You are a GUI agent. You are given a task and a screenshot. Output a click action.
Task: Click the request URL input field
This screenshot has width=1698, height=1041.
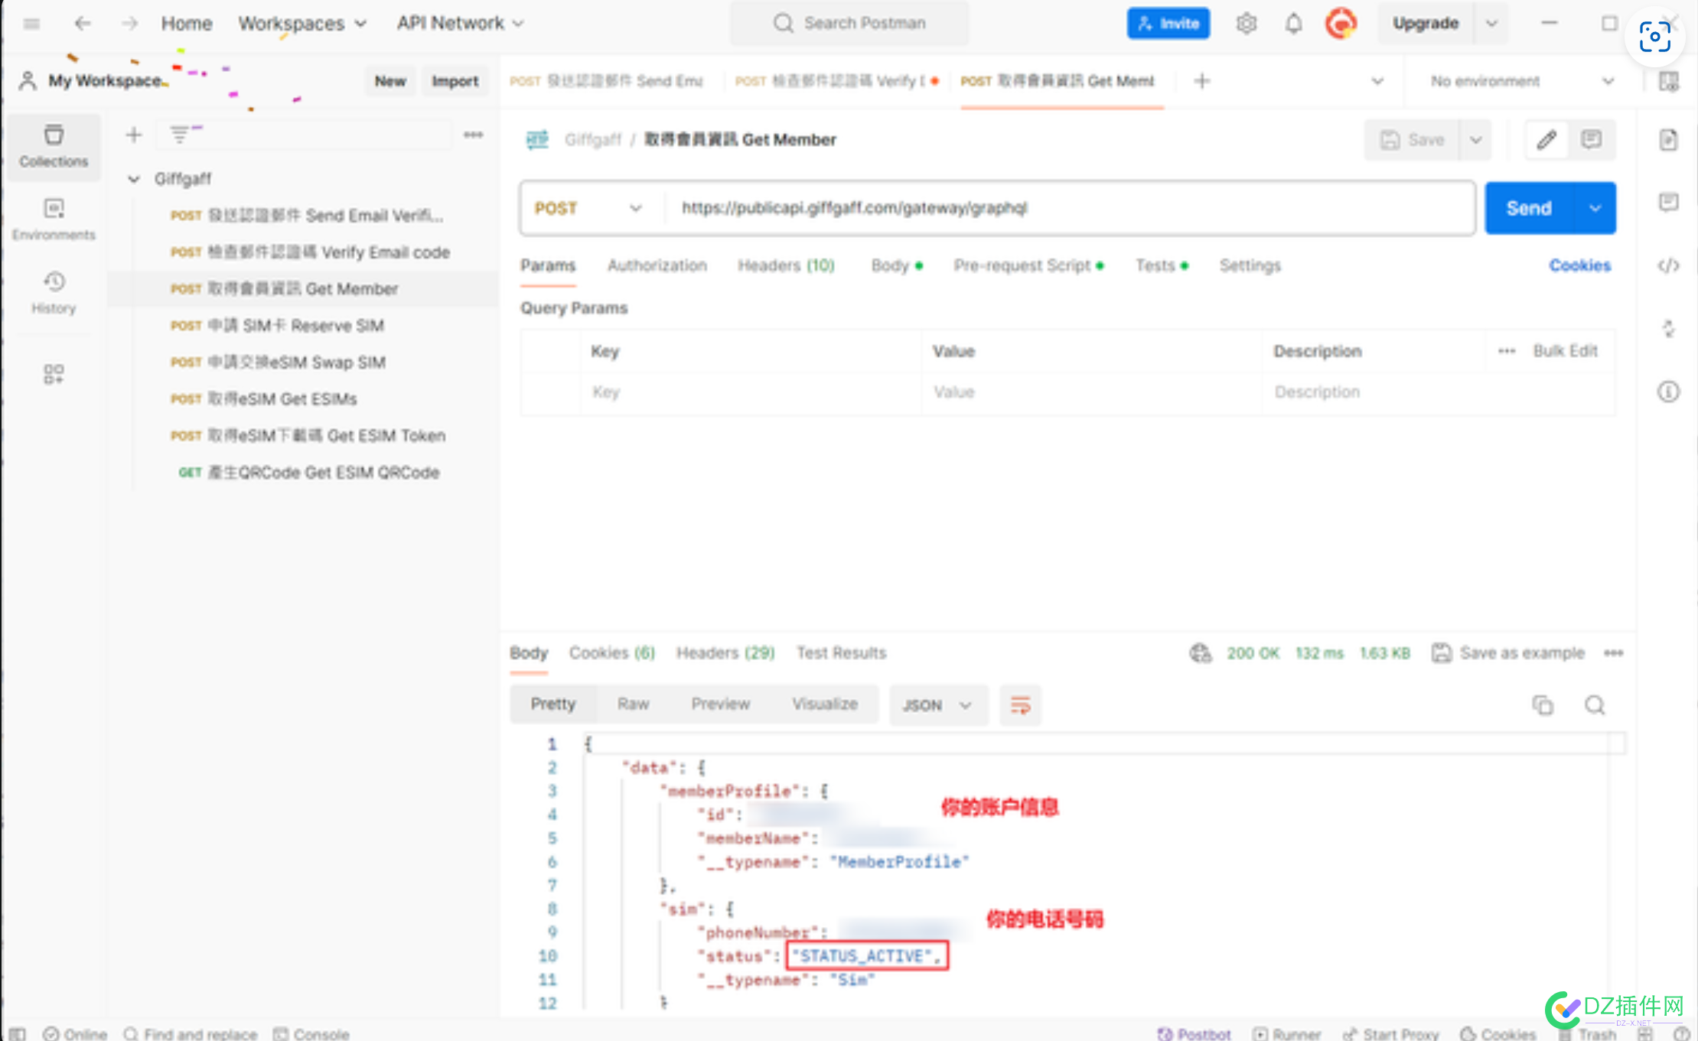(1068, 208)
